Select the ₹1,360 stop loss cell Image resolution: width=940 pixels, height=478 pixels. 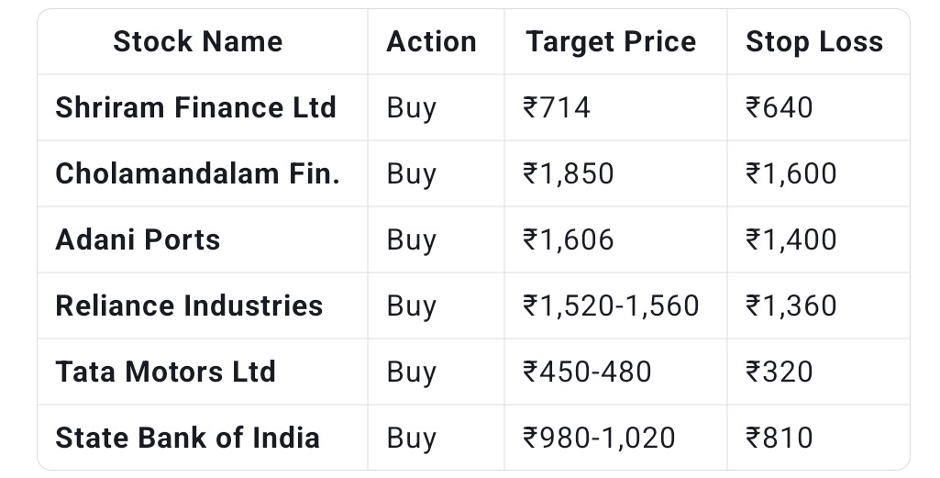click(x=791, y=306)
